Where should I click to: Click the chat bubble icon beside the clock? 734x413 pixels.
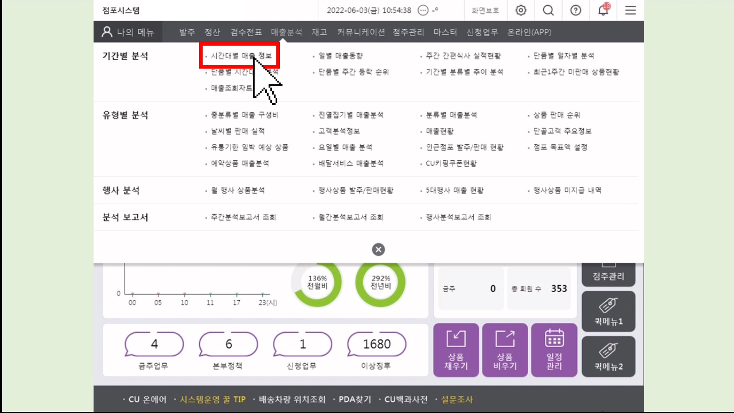pos(423,10)
